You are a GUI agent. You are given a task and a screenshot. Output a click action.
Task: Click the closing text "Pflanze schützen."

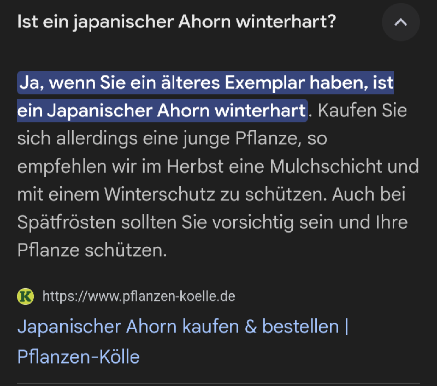pyautogui.click(x=92, y=251)
